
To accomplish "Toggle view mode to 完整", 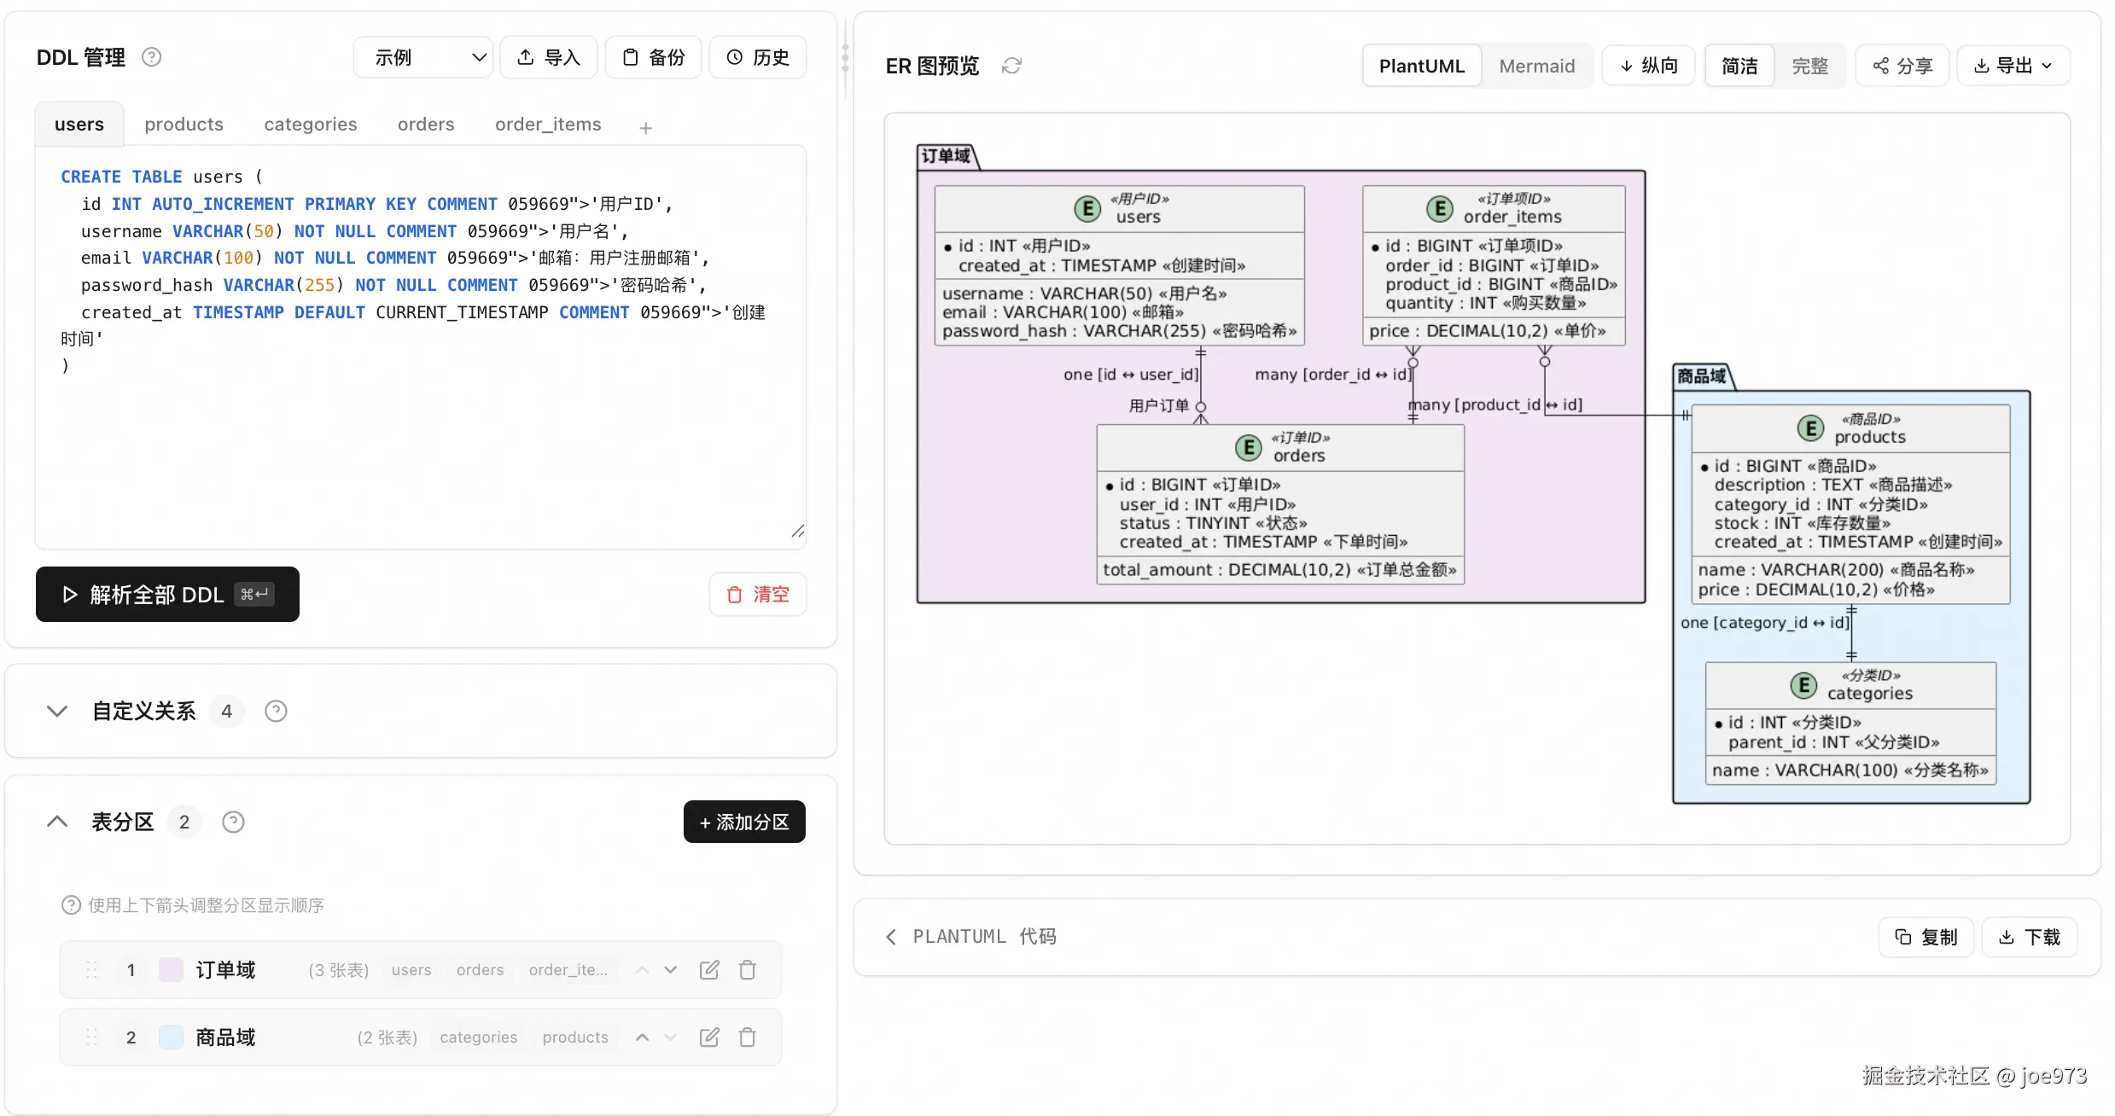I will [1809, 66].
